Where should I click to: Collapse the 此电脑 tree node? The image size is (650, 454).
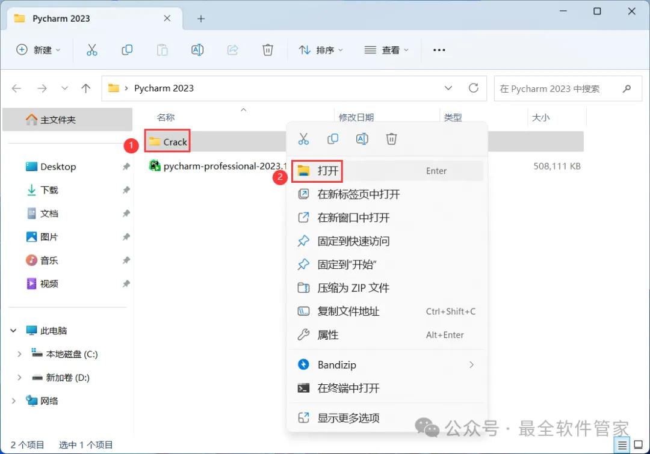(x=13, y=331)
